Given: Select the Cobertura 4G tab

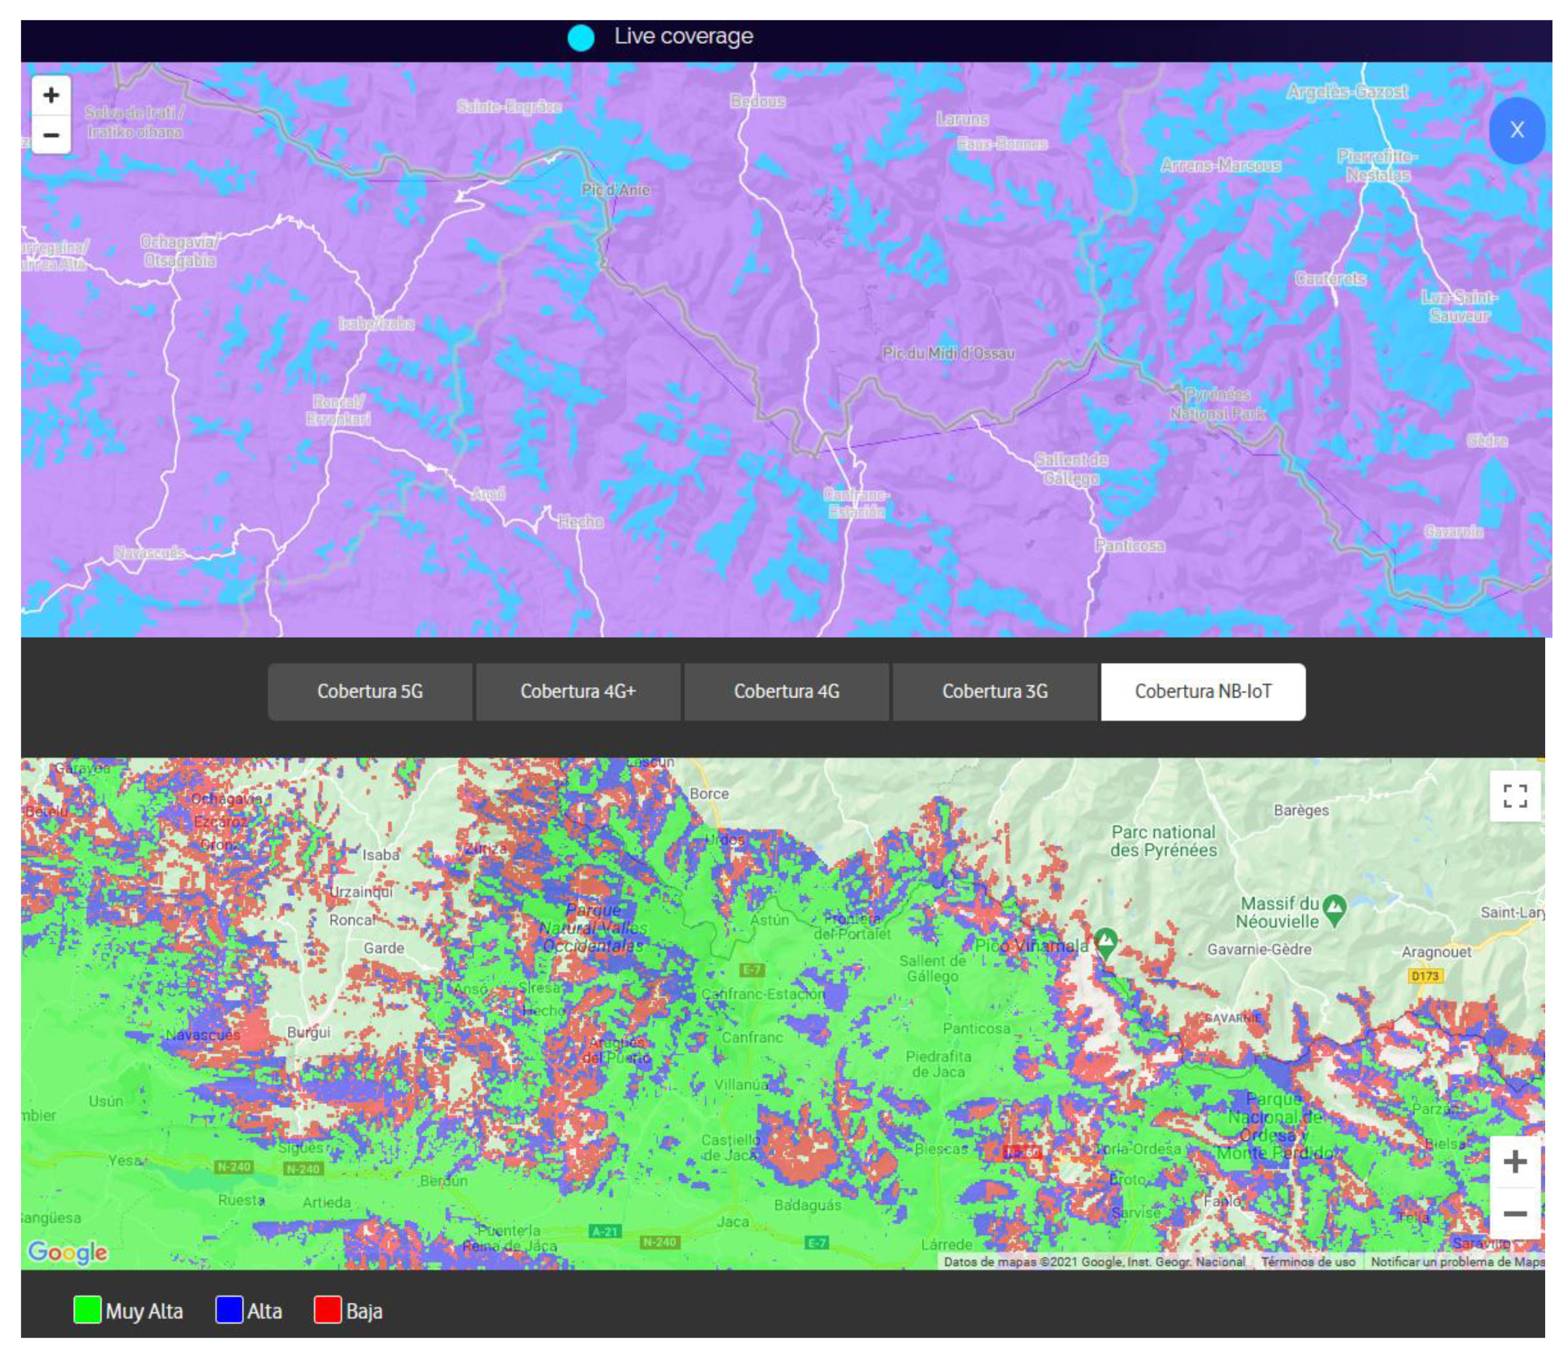Looking at the screenshot, I should tap(786, 691).
